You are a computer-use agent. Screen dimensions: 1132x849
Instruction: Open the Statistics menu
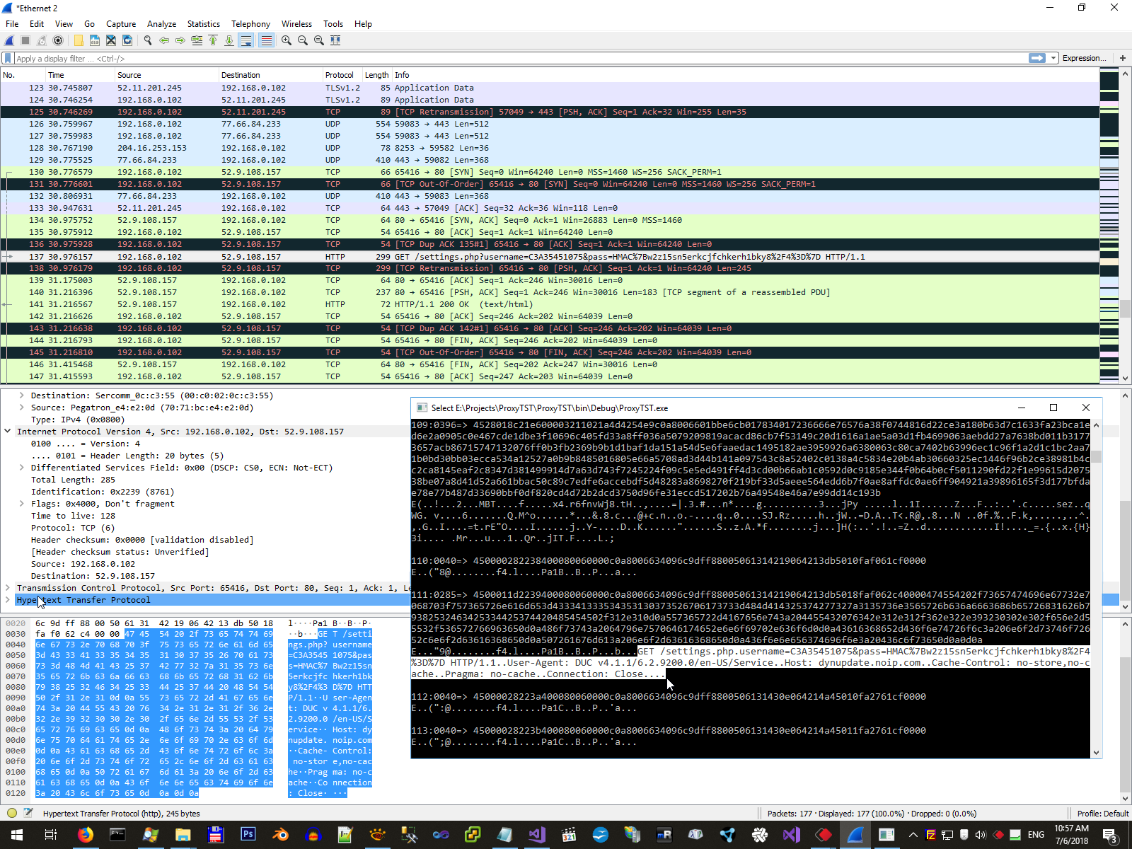(204, 23)
